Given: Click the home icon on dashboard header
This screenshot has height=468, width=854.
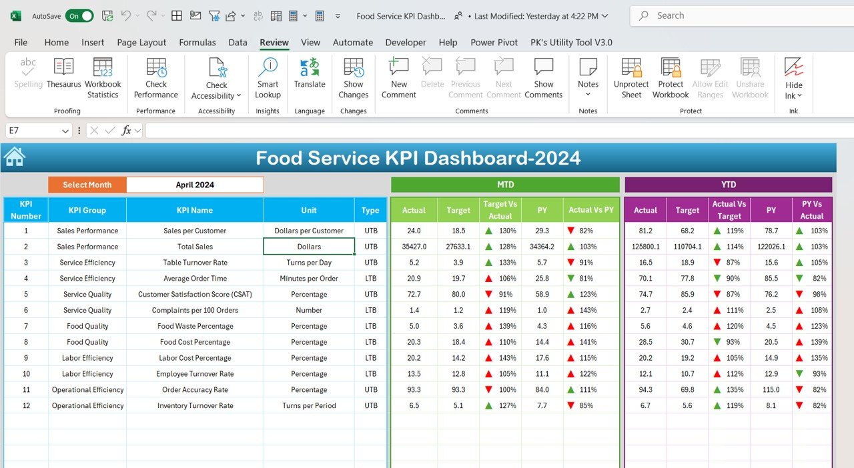Looking at the screenshot, I should click(x=15, y=157).
